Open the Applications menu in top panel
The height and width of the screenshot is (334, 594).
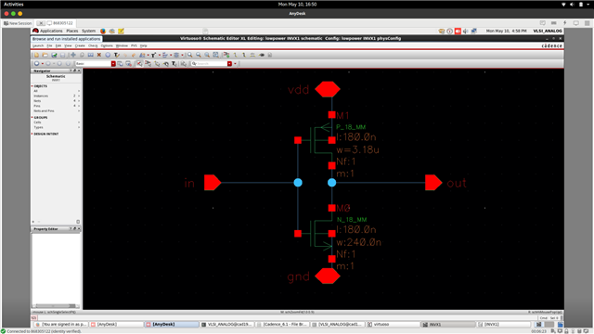(51, 31)
